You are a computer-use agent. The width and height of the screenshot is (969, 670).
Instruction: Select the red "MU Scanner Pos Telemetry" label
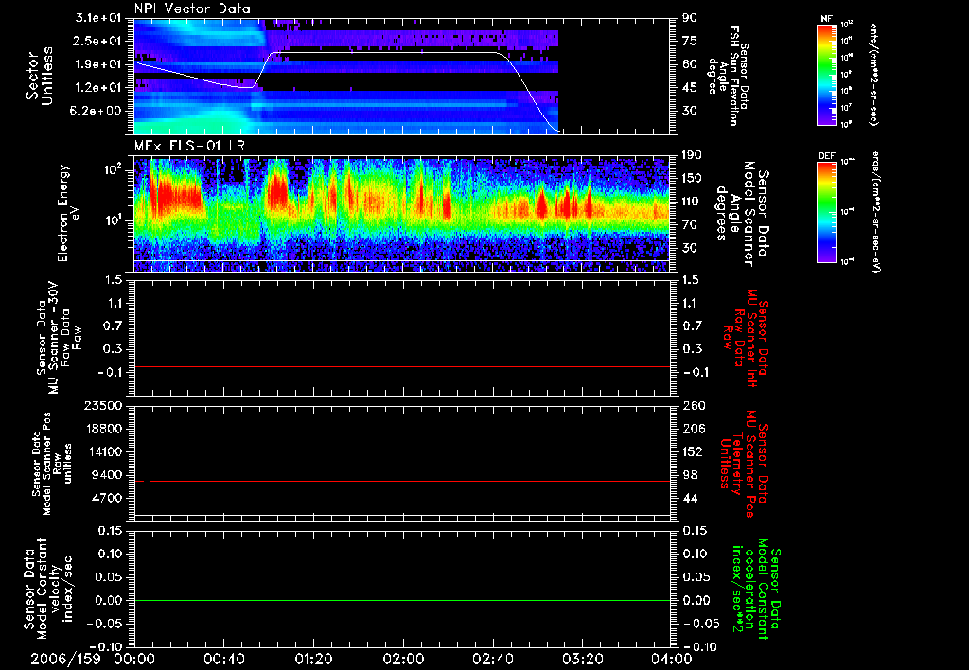[746, 464]
